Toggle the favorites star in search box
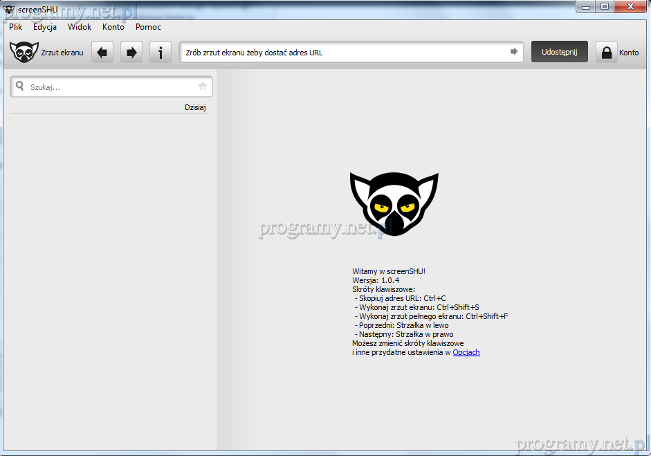This screenshot has width=651, height=456. [x=203, y=86]
